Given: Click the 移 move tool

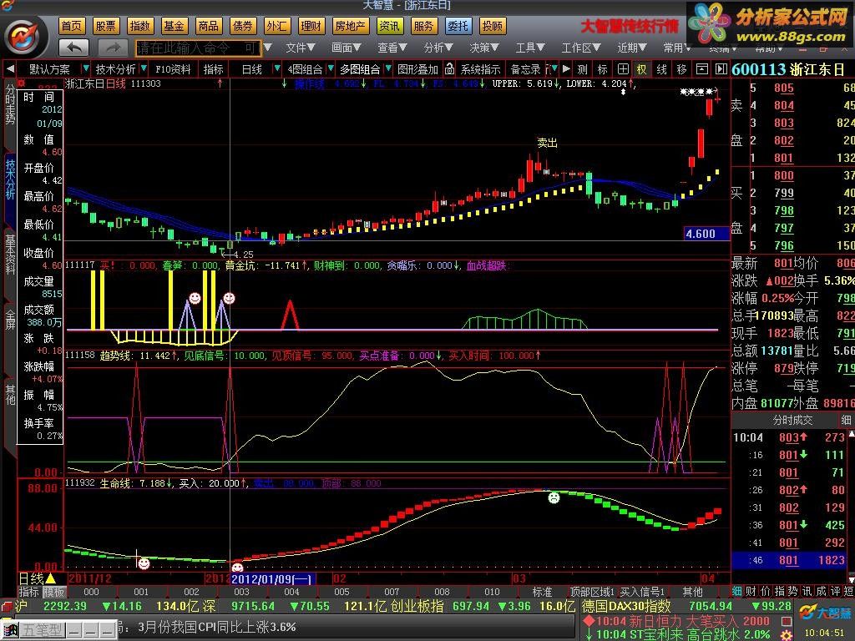Looking at the screenshot, I should [681, 68].
